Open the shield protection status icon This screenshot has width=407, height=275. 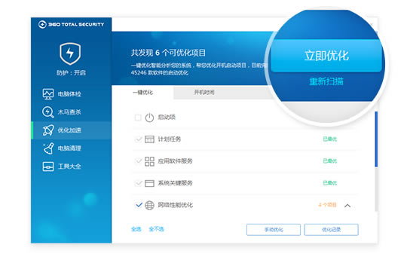(70, 53)
